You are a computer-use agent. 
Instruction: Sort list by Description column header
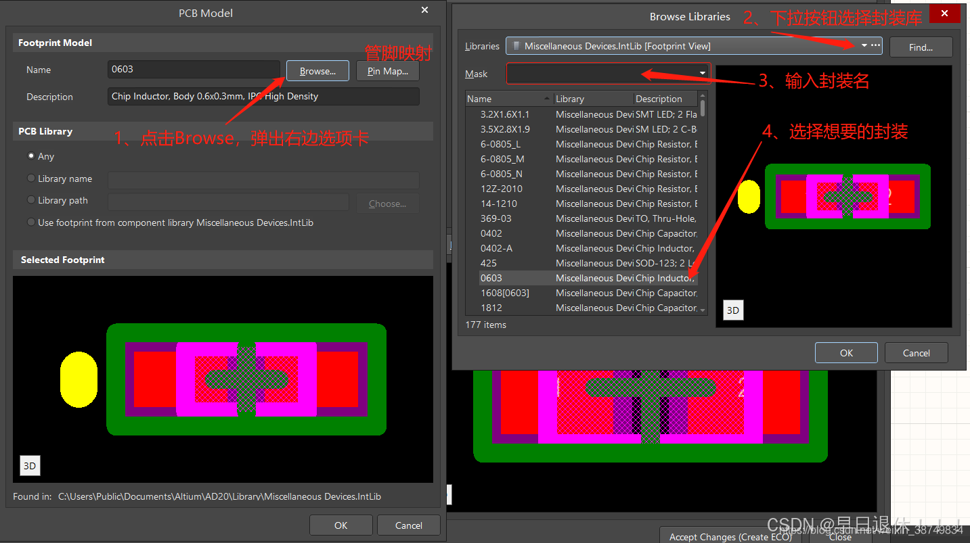pyautogui.click(x=665, y=99)
